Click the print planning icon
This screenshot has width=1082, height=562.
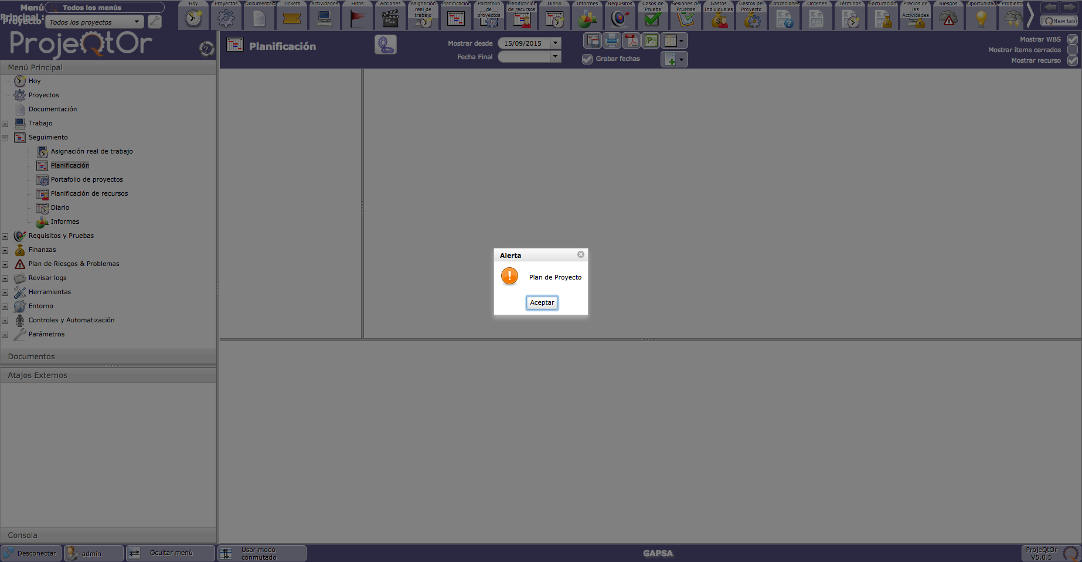pos(612,40)
